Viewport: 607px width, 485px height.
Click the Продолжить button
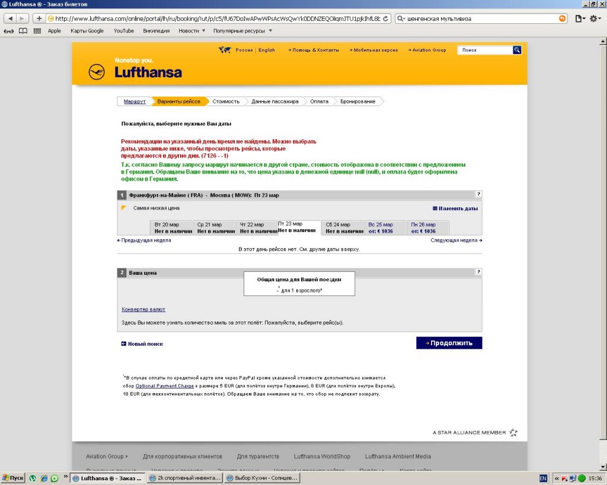(449, 343)
